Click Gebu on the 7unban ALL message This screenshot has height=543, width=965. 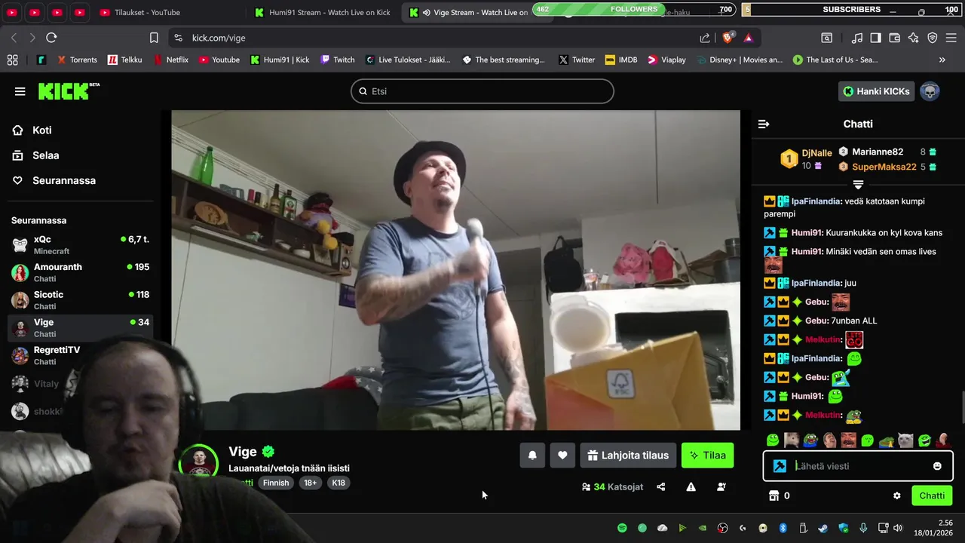tap(816, 321)
